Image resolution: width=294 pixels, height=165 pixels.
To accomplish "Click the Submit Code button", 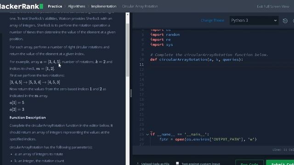I will pos(280,163).
